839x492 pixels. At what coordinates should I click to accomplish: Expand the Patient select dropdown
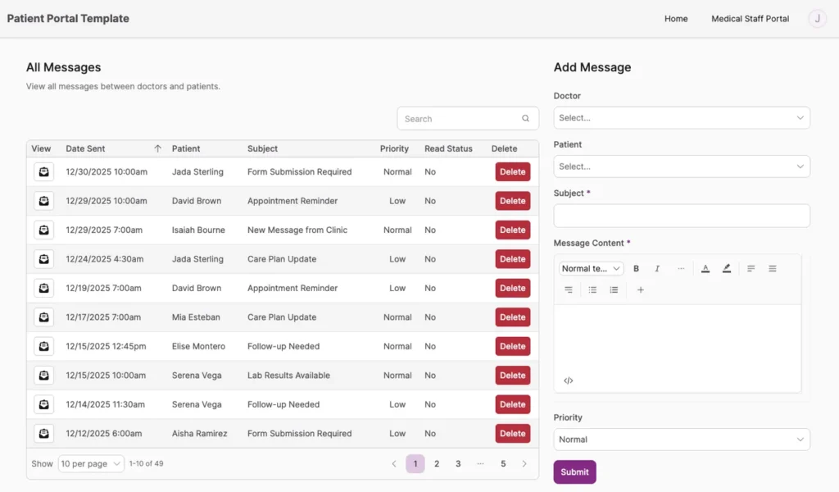pyautogui.click(x=681, y=166)
